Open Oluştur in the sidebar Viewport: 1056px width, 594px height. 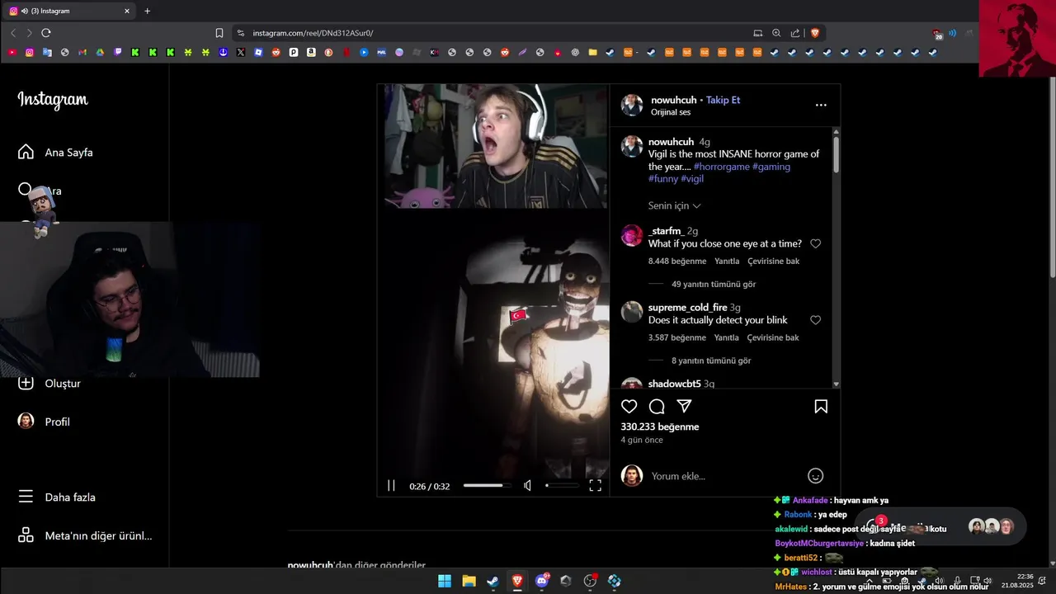[x=49, y=384]
